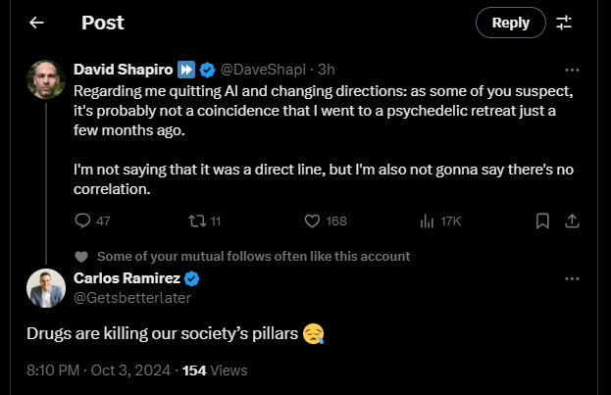The image size is (611, 395).
Task: Share David Shapiro's post
Action: tap(574, 221)
